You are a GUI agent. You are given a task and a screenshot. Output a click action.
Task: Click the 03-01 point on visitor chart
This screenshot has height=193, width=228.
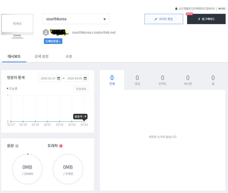(x=48, y=121)
